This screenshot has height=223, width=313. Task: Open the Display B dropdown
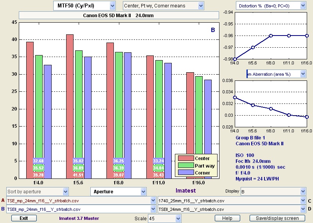[273, 191]
